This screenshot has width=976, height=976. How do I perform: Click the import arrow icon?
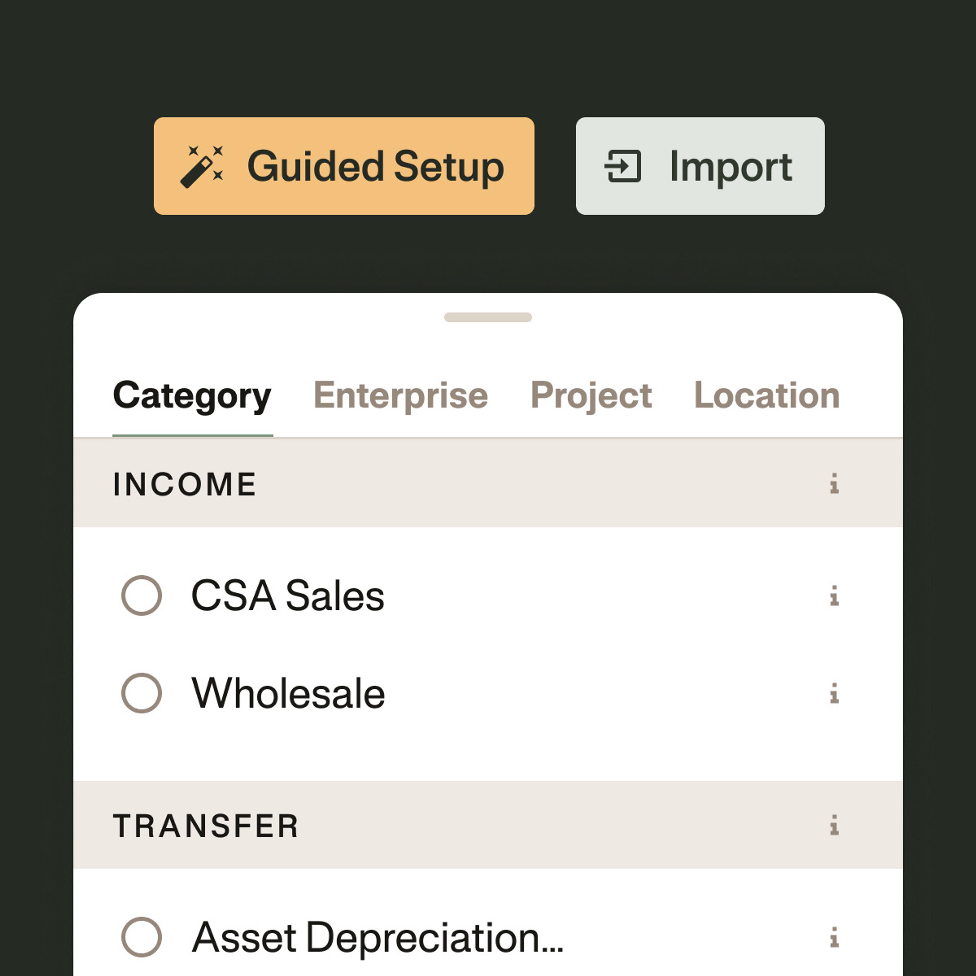(x=623, y=166)
